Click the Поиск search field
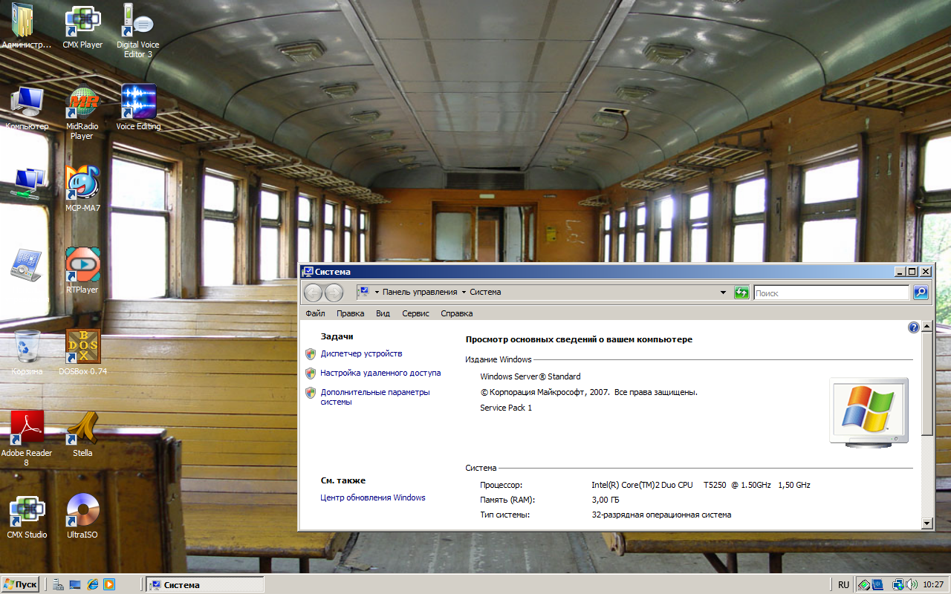This screenshot has height=594, width=951. [x=831, y=293]
